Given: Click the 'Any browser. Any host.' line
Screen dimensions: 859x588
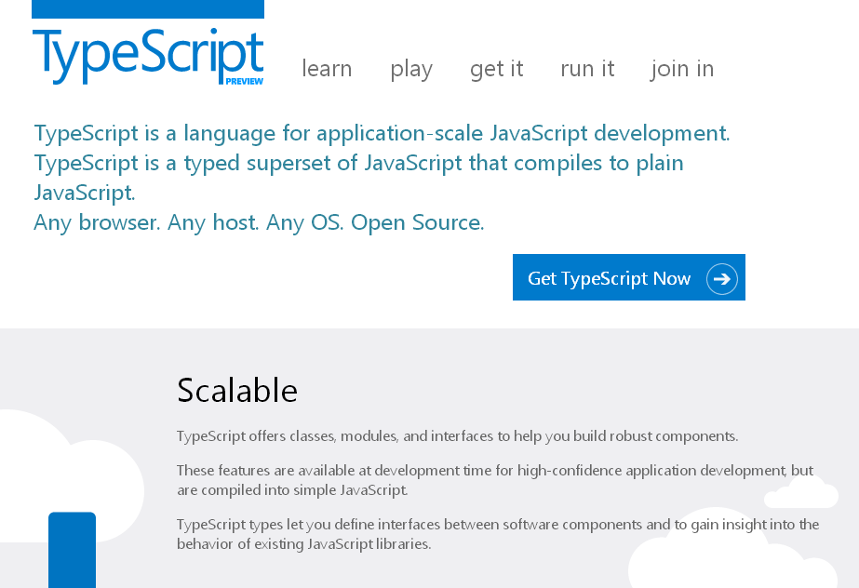Looking at the screenshot, I should pos(259,222).
